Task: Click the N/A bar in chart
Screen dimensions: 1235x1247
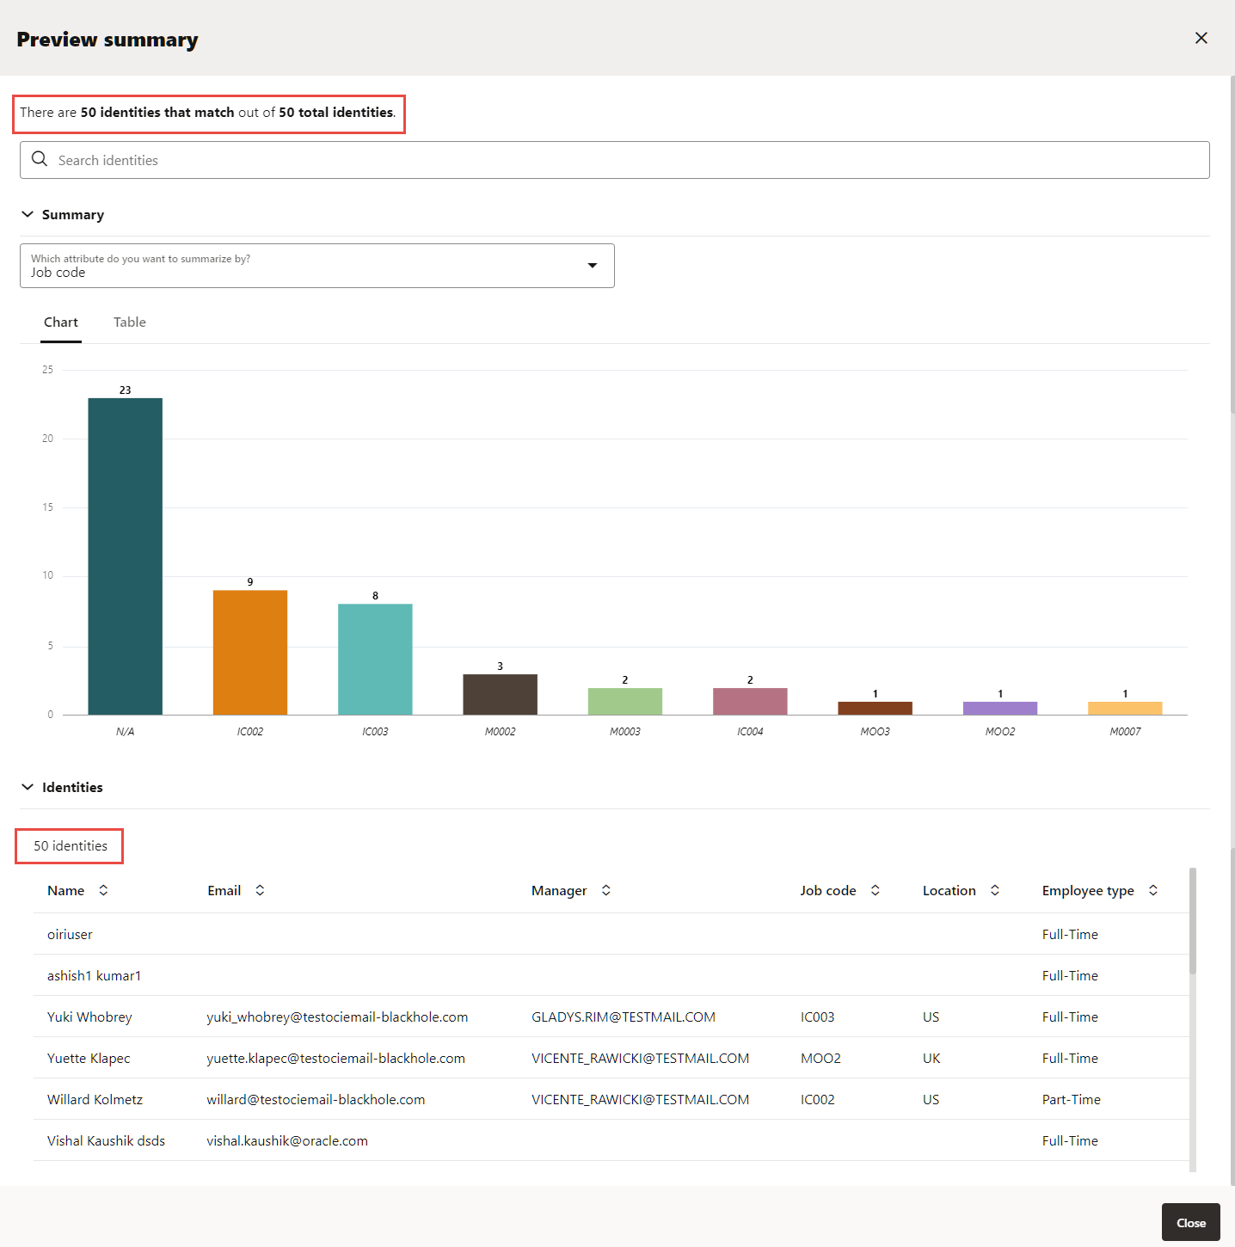Action: (x=126, y=556)
